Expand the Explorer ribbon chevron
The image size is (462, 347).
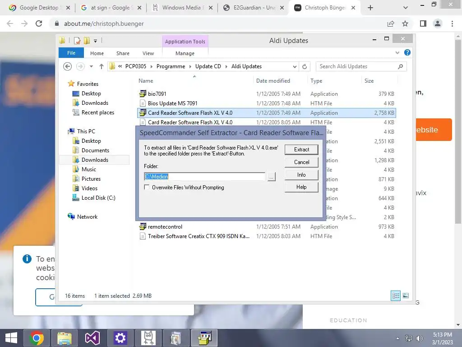click(397, 53)
